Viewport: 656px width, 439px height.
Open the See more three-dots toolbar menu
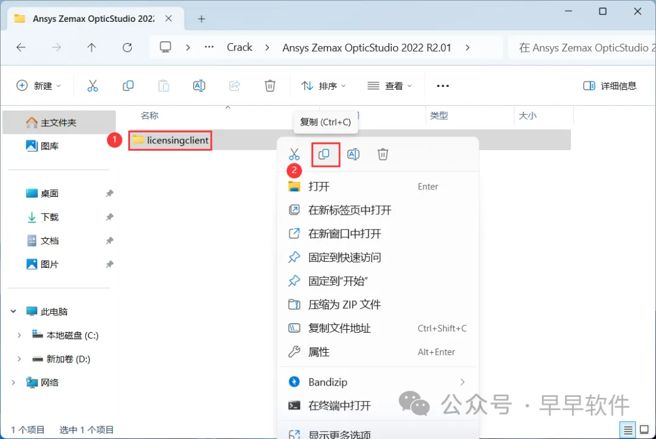443,86
